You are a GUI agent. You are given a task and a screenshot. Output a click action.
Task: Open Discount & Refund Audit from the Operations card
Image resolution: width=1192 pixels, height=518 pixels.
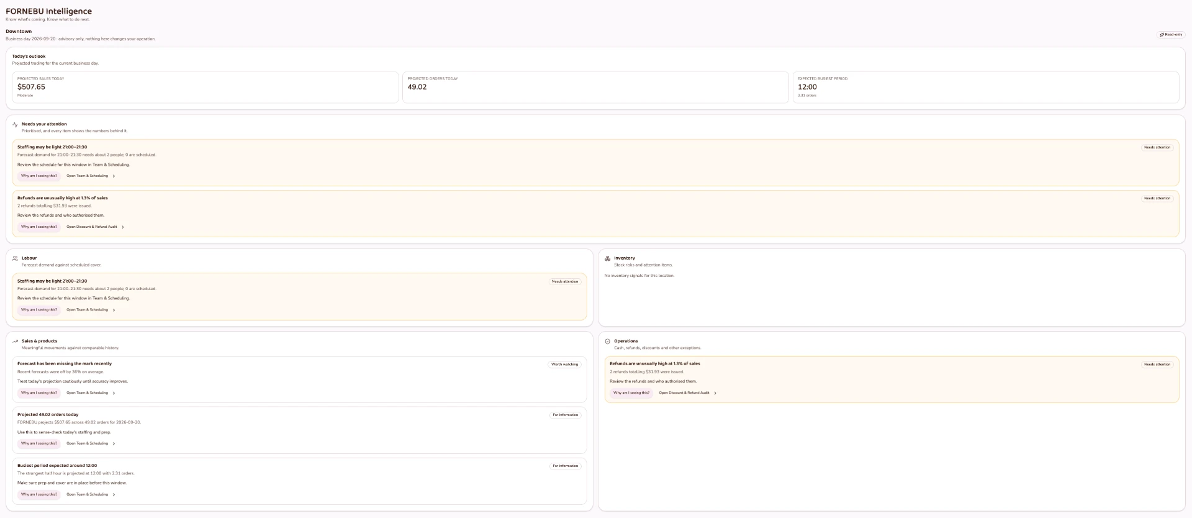[688, 393]
